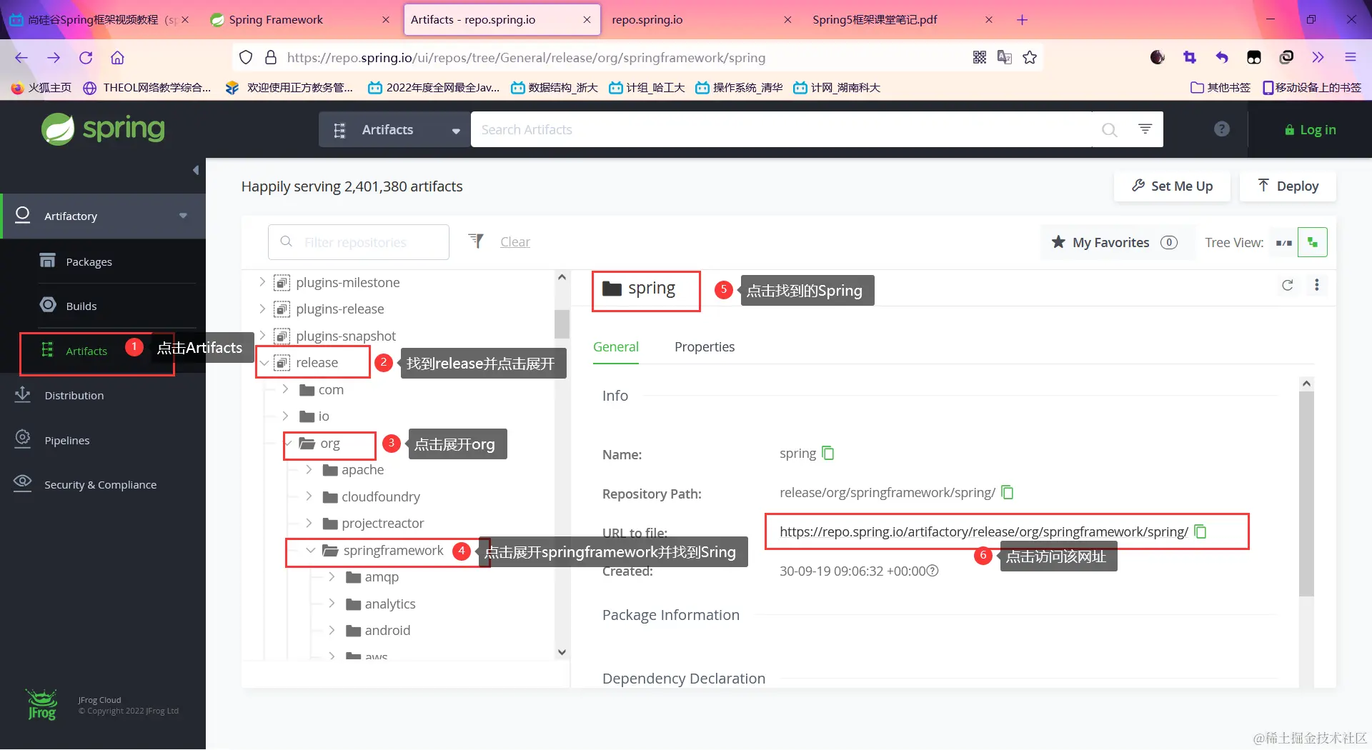
Task: Reload the browser page
Action: (x=86, y=57)
